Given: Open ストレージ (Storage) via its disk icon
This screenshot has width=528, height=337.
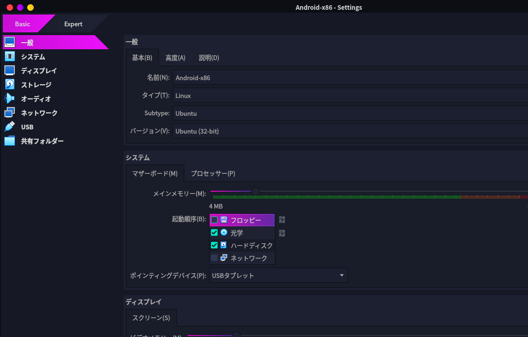Looking at the screenshot, I should [10, 85].
